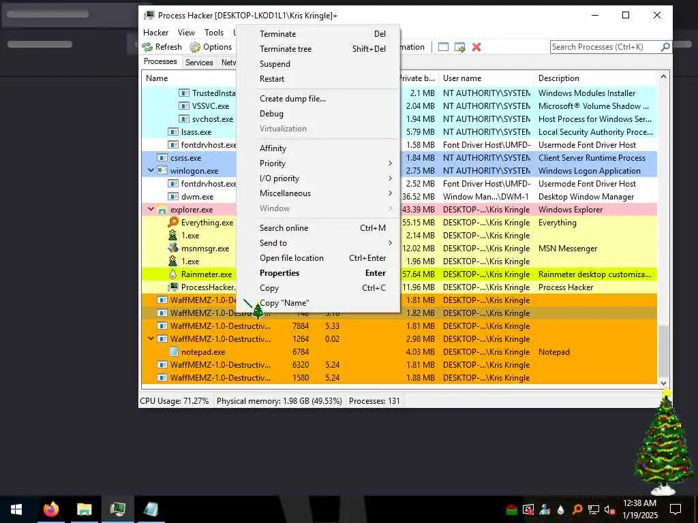Click 'Physical memory: 1.98 GB' status entry

[279, 400]
